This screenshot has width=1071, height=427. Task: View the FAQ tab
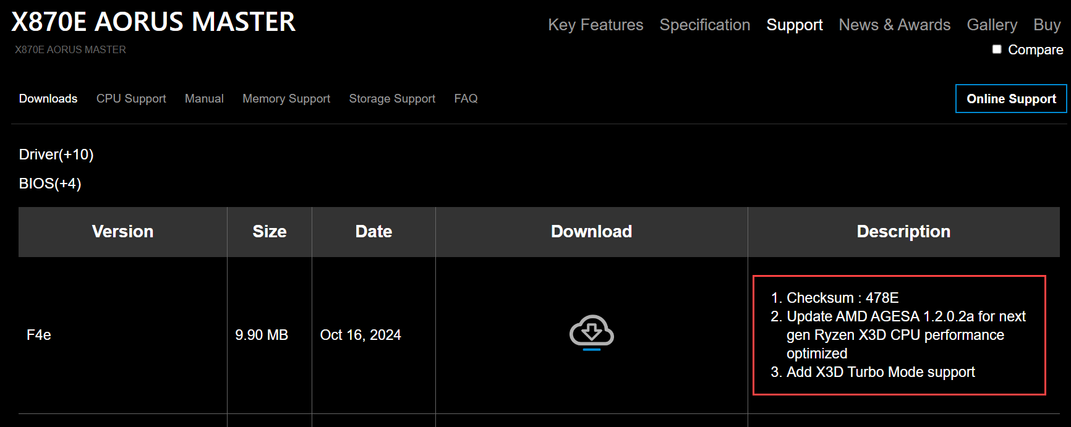click(466, 99)
